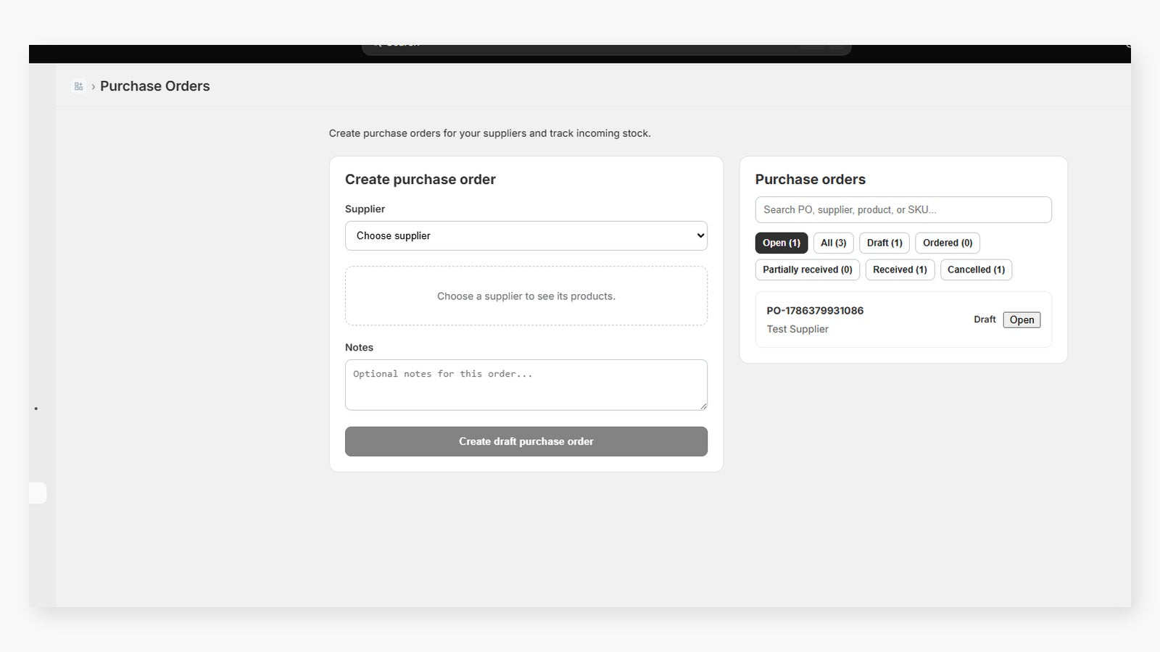The width and height of the screenshot is (1160, 652).
Task: Open purchase order PO-1786379931086
Action: point(815,311)
